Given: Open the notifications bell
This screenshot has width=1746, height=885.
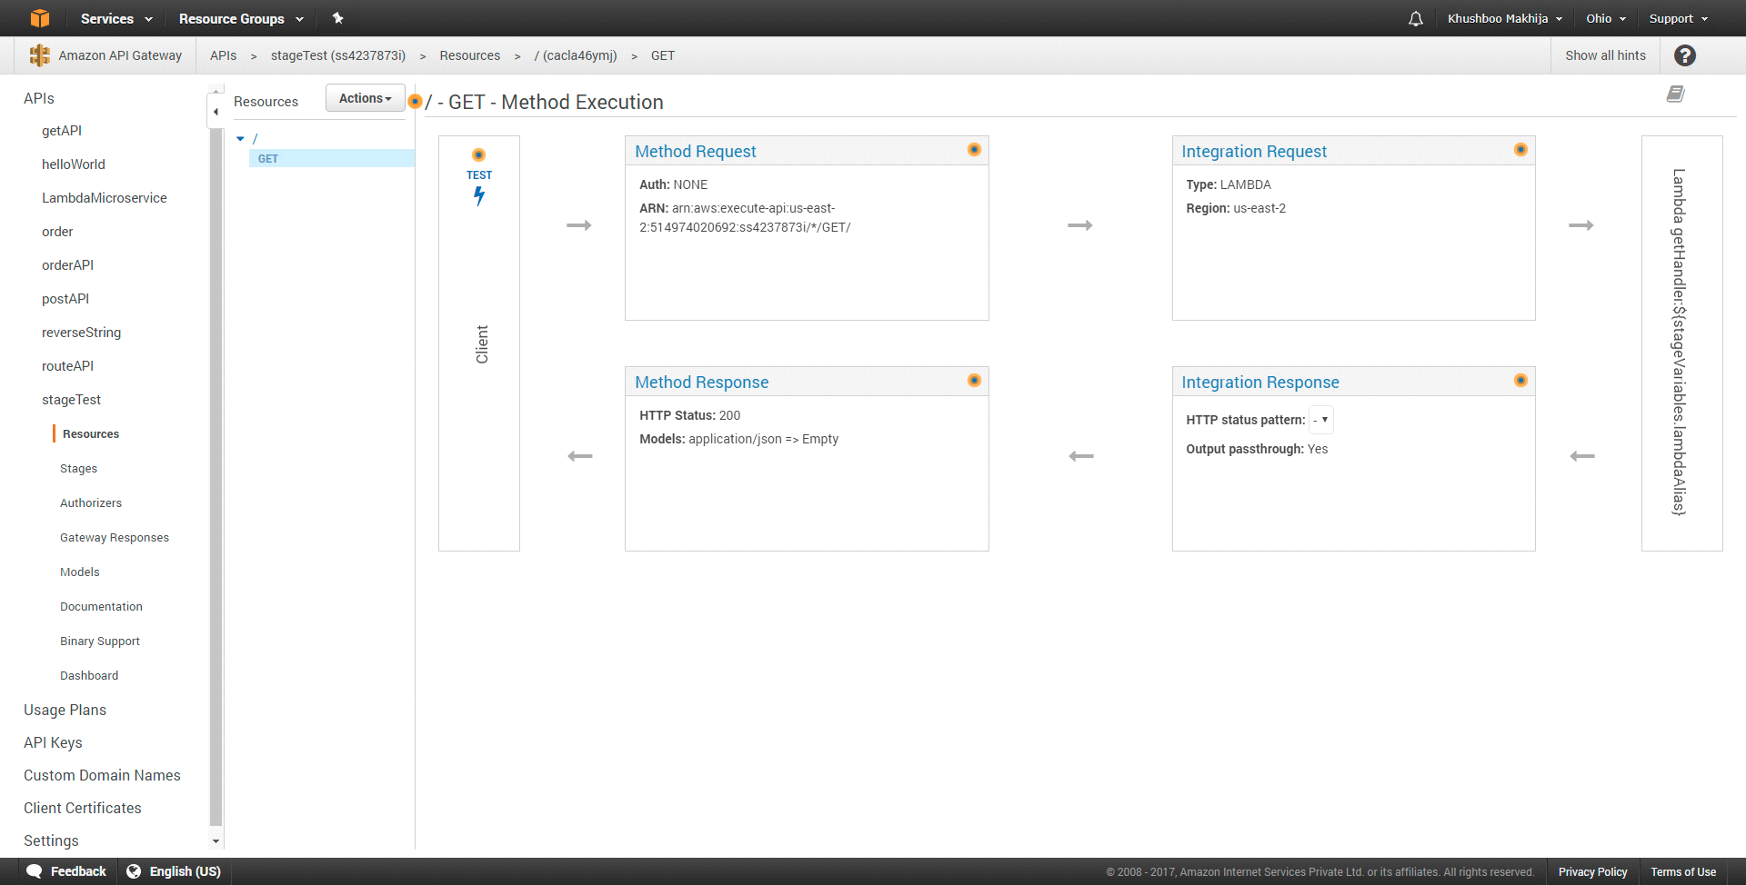Looking at the screenshot, I should click(x=1415, y=18).
